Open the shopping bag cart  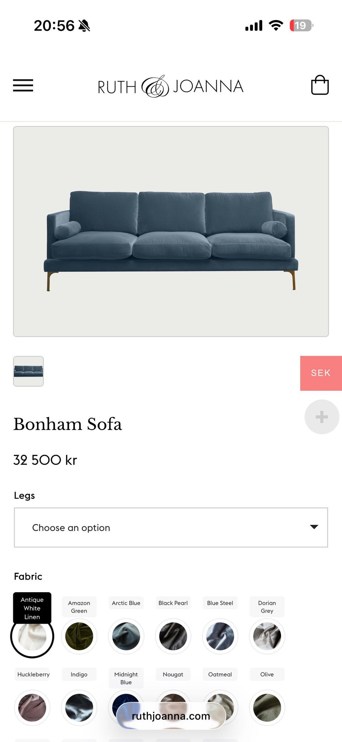320,85
